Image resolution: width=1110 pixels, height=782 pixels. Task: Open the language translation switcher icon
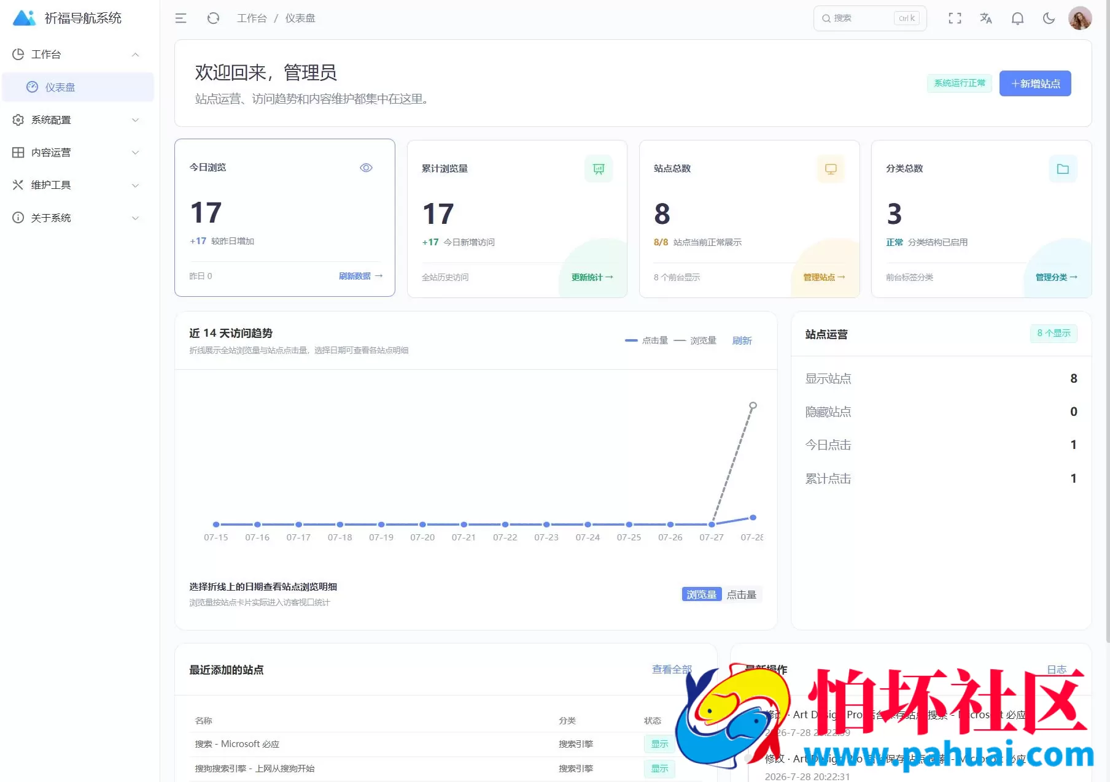point(986,18)
